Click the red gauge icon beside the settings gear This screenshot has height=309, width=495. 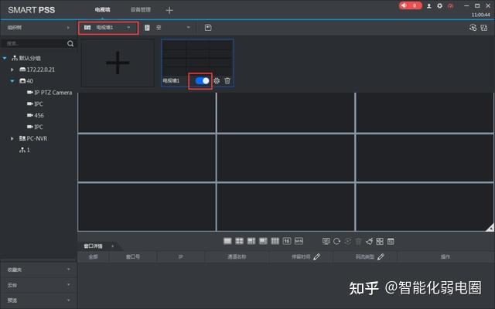tap(450, 6)
